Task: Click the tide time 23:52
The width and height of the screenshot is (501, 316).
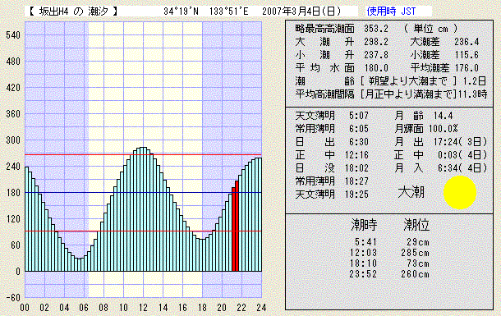Action: pyautogui.click(x=363, y=274)
